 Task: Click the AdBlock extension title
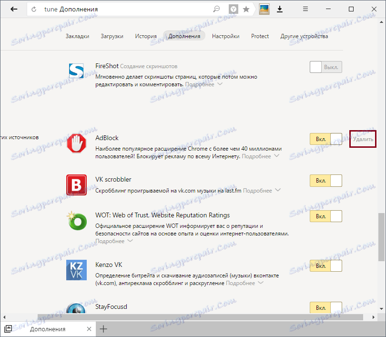point(107,138)
